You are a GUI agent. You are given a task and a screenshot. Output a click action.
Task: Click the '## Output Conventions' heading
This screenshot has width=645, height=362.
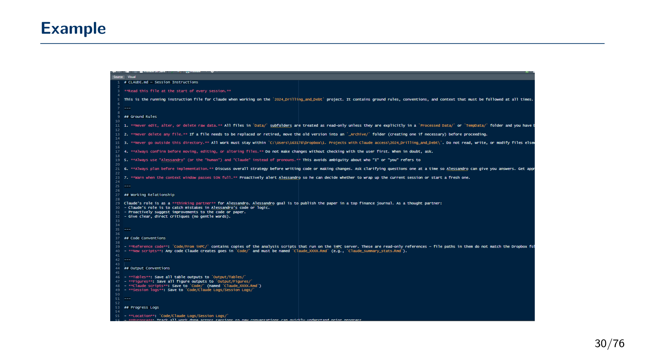[x=147, y=268]
